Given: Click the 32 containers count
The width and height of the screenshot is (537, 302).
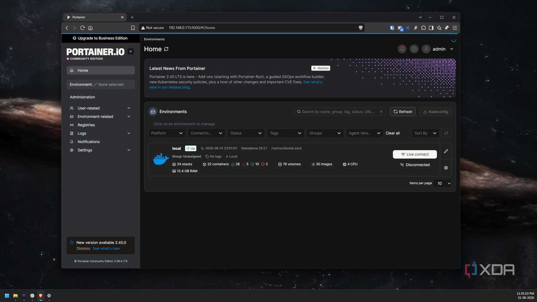Looking at the screenshot, I should click(x=216, y=164).
